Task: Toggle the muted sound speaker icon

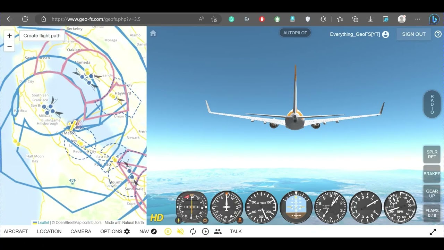Action: [180, 232]
